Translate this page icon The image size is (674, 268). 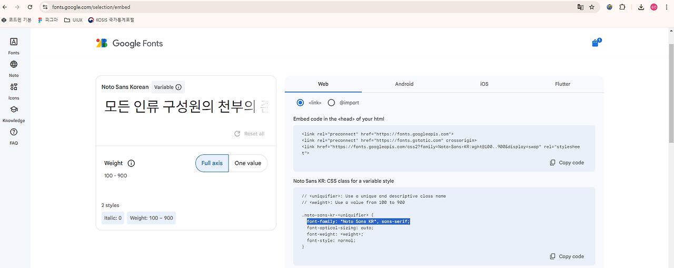pos(580,7)
